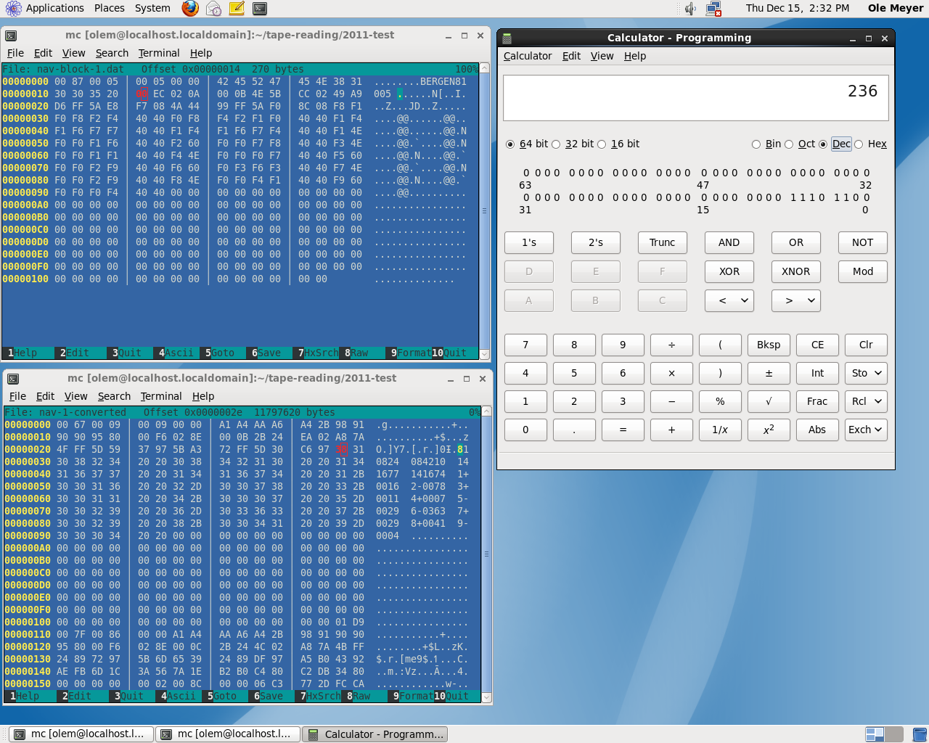Expand the shift left dropdown
The height and width of the screenshot is (743, 929).
coord(729,300)
